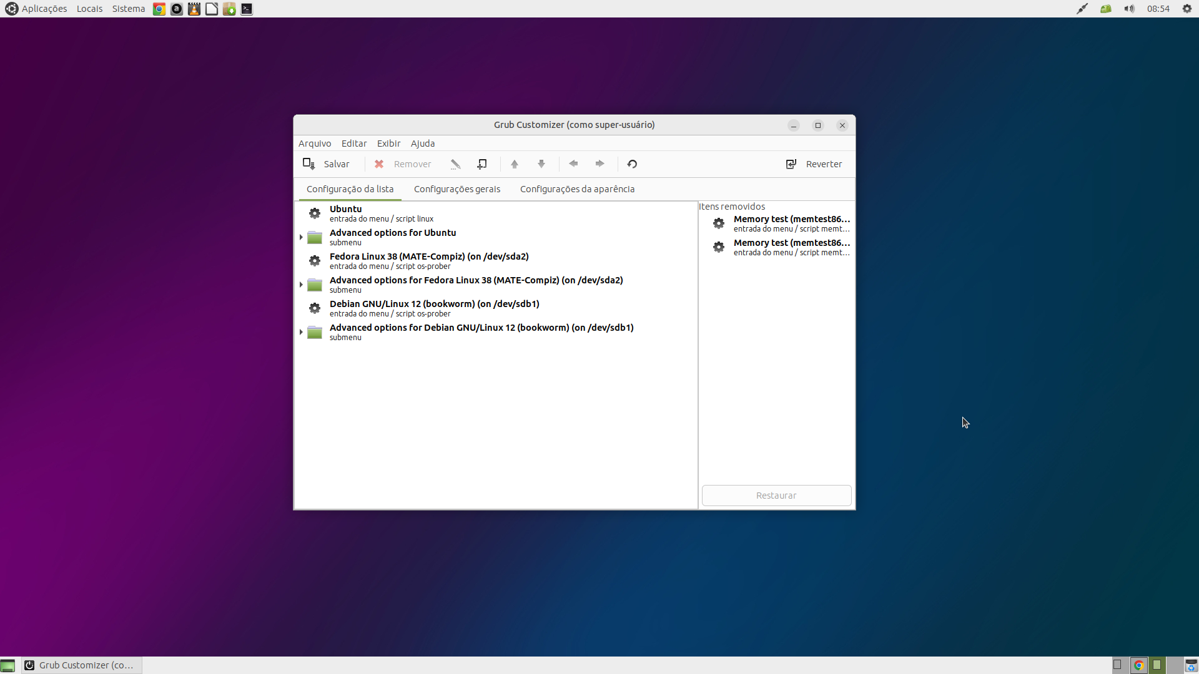Switch to Configuração da lista tab
1199x674 pixels.
tap(350, 189)
